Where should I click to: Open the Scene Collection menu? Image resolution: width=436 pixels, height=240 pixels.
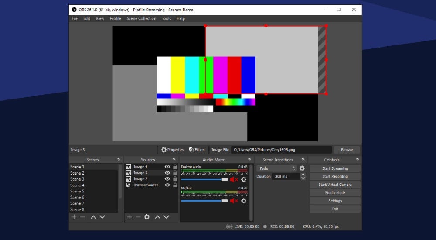pyautogui.click(x=141, y=19)
